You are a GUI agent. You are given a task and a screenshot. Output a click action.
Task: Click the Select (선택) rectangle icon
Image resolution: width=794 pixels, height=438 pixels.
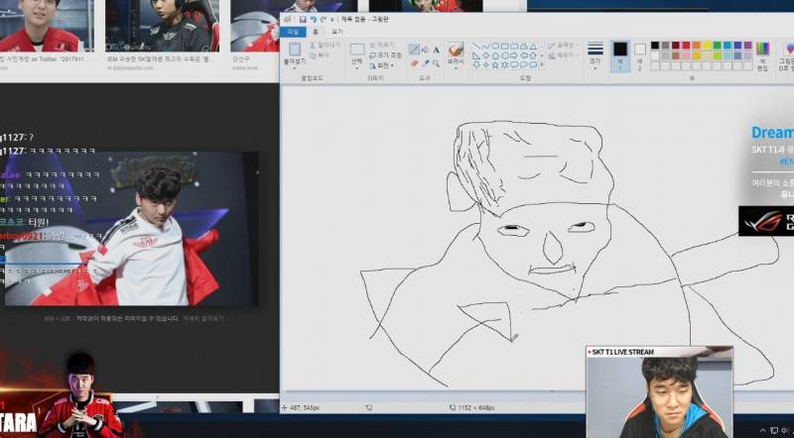click(357, 50)
